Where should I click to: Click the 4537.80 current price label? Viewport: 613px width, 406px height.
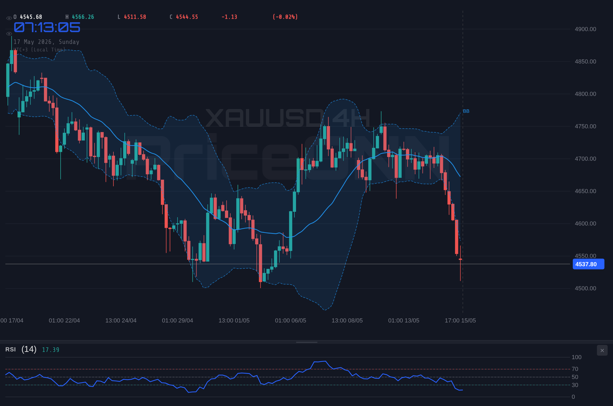[588, 264]
